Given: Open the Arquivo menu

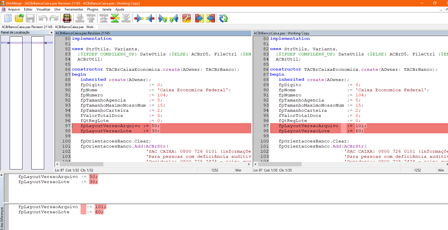Looking at the screenshot, I should 14,9.
